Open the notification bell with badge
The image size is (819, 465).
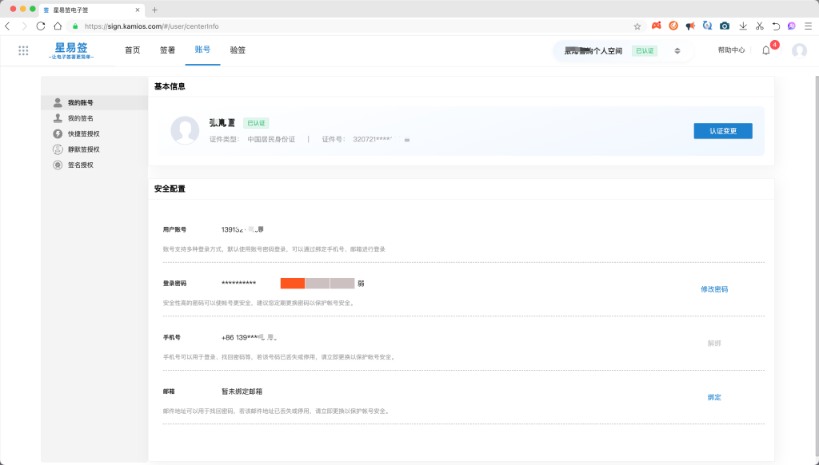[765, 50]
